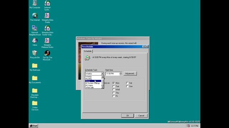The height and width of the screenshot is (128, 229).
Task: Enable the Tue checkbox
Action: [114, 86]
